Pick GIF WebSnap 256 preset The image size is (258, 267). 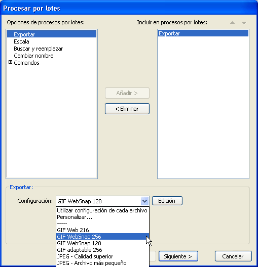click(x=102, y=237)
